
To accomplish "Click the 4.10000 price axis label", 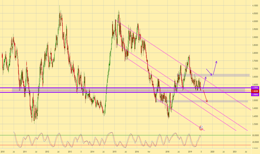I will click(x=255, y=6).
